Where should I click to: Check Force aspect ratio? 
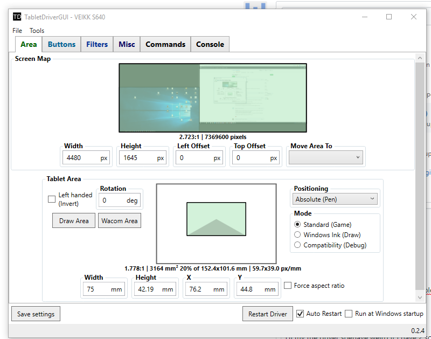tap(288, 286)
